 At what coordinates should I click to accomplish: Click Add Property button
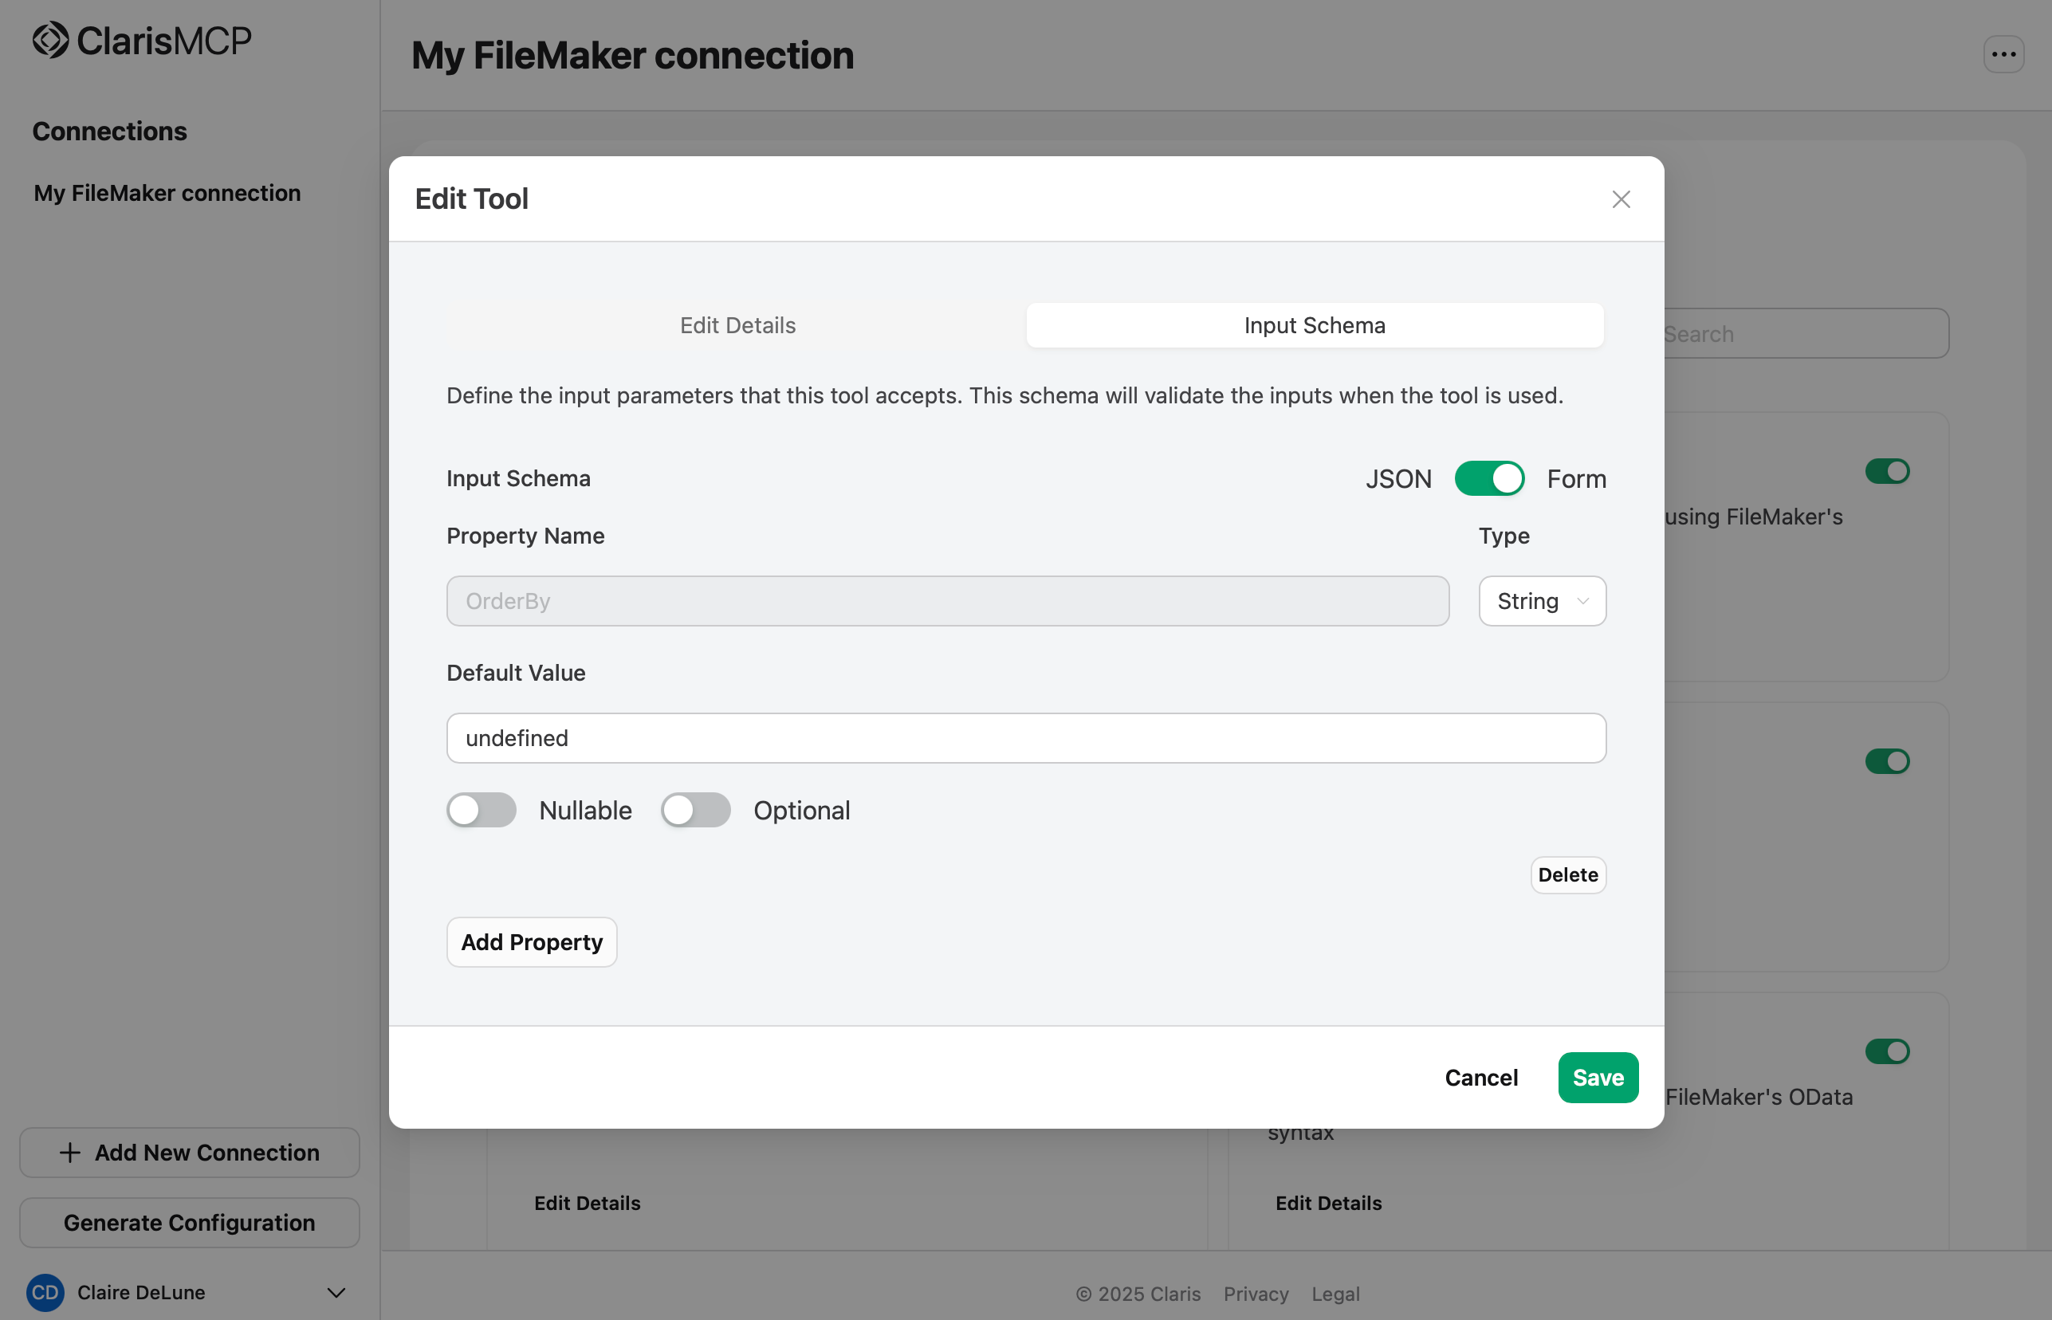pyautogui.click(x=532, y=942)
